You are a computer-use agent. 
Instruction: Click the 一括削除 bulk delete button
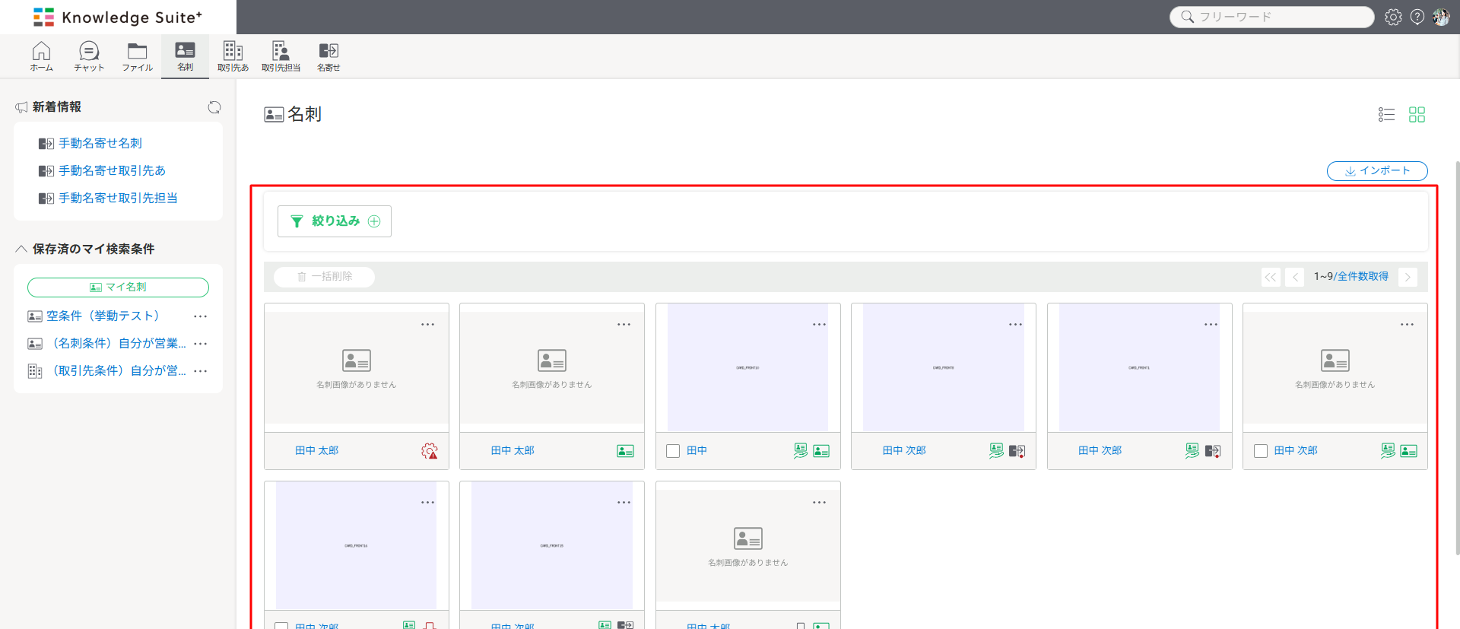[x=324, y=277]
